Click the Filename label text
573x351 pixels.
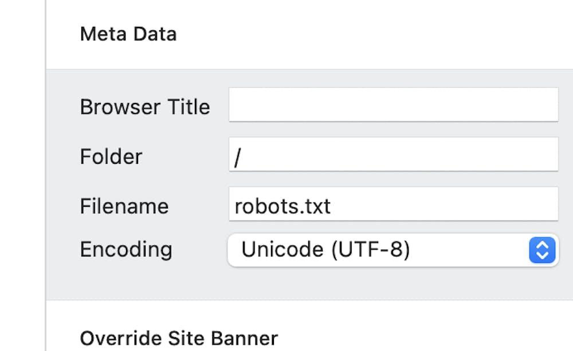[124, 206]
